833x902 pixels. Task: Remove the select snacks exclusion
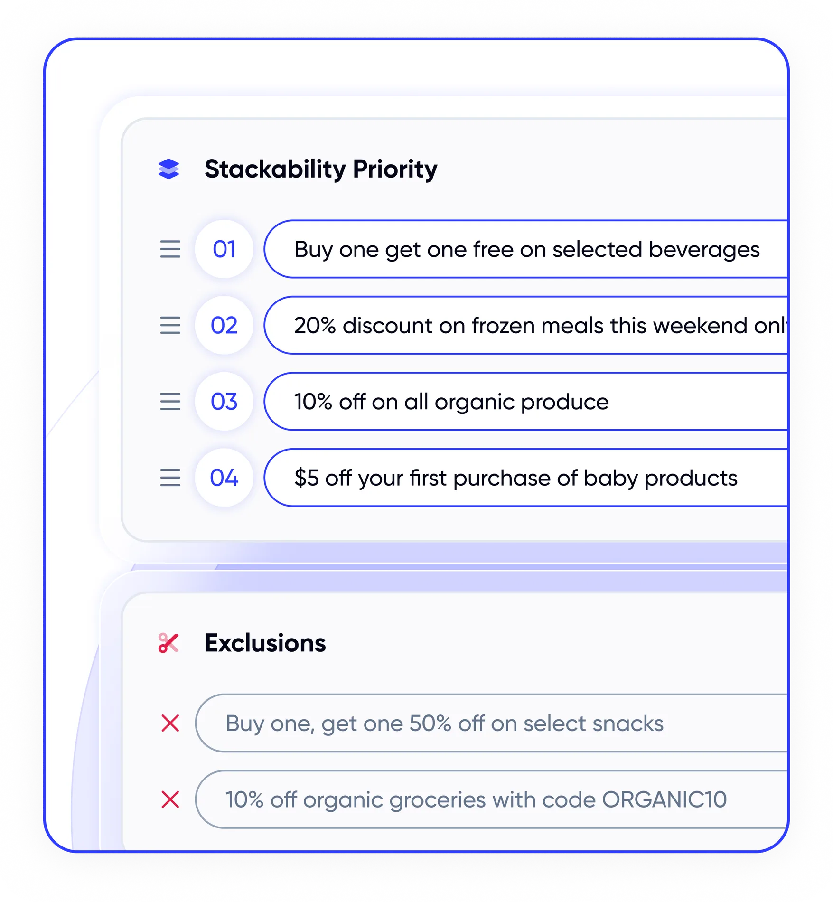coord(170,723)
